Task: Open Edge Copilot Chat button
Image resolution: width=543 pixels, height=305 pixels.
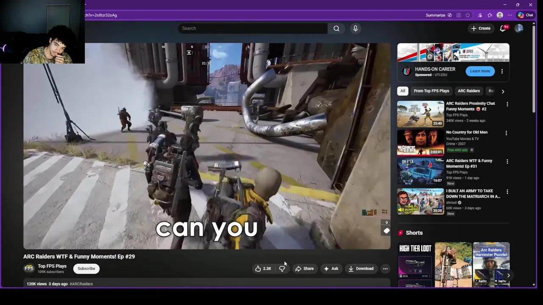Action: click(x=526, y=15)
